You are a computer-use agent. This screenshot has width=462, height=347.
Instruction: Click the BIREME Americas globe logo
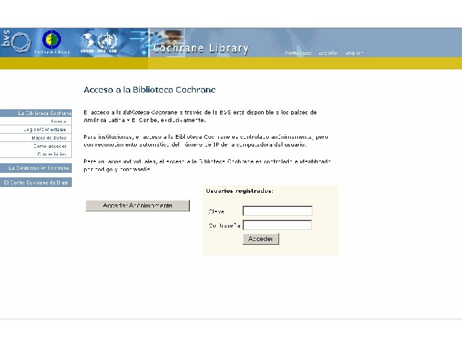[87, 40]
